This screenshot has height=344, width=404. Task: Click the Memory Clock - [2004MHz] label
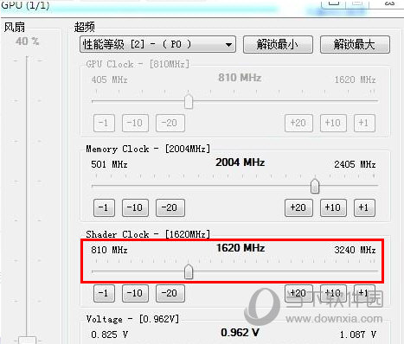148,149
